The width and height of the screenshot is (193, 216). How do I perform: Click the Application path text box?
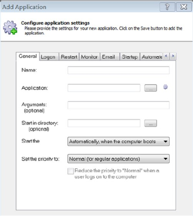click(x=104, y=88)
